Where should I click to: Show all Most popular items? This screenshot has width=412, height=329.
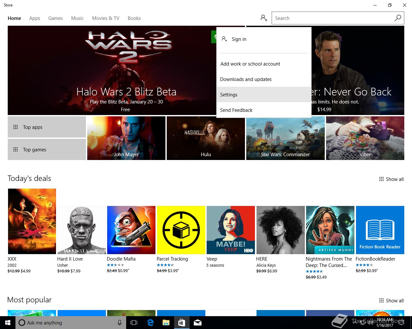(x=391, y=300)
